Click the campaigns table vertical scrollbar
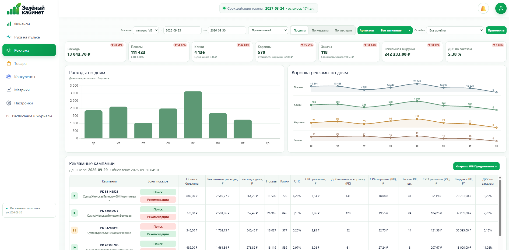 500,207
